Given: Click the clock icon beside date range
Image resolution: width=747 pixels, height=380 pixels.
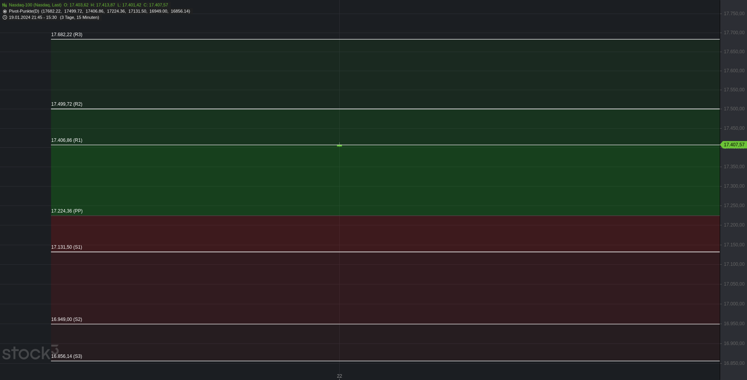Looking at the screenshot, I should click(x=5, y=17).
